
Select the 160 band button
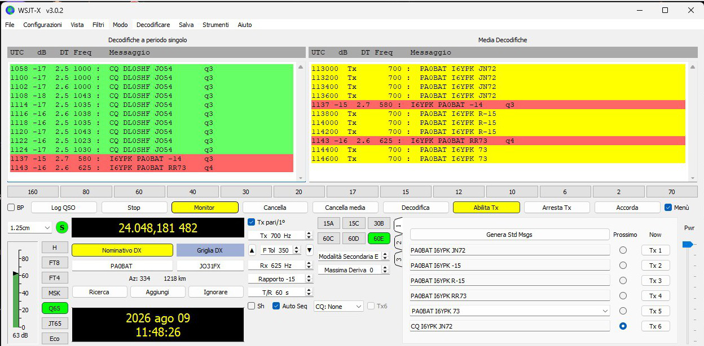[33, 192]
